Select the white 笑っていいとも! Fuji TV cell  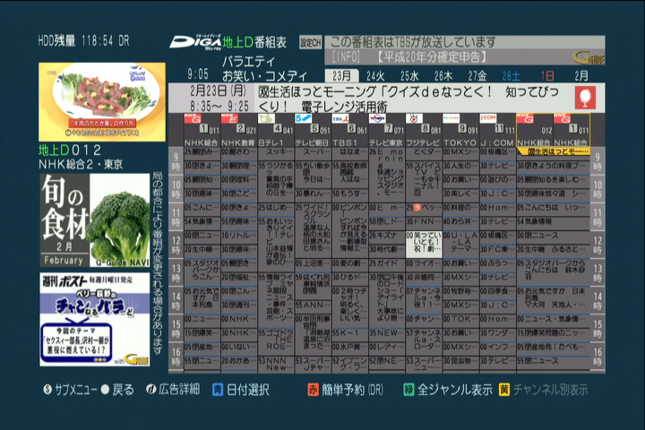424,245
